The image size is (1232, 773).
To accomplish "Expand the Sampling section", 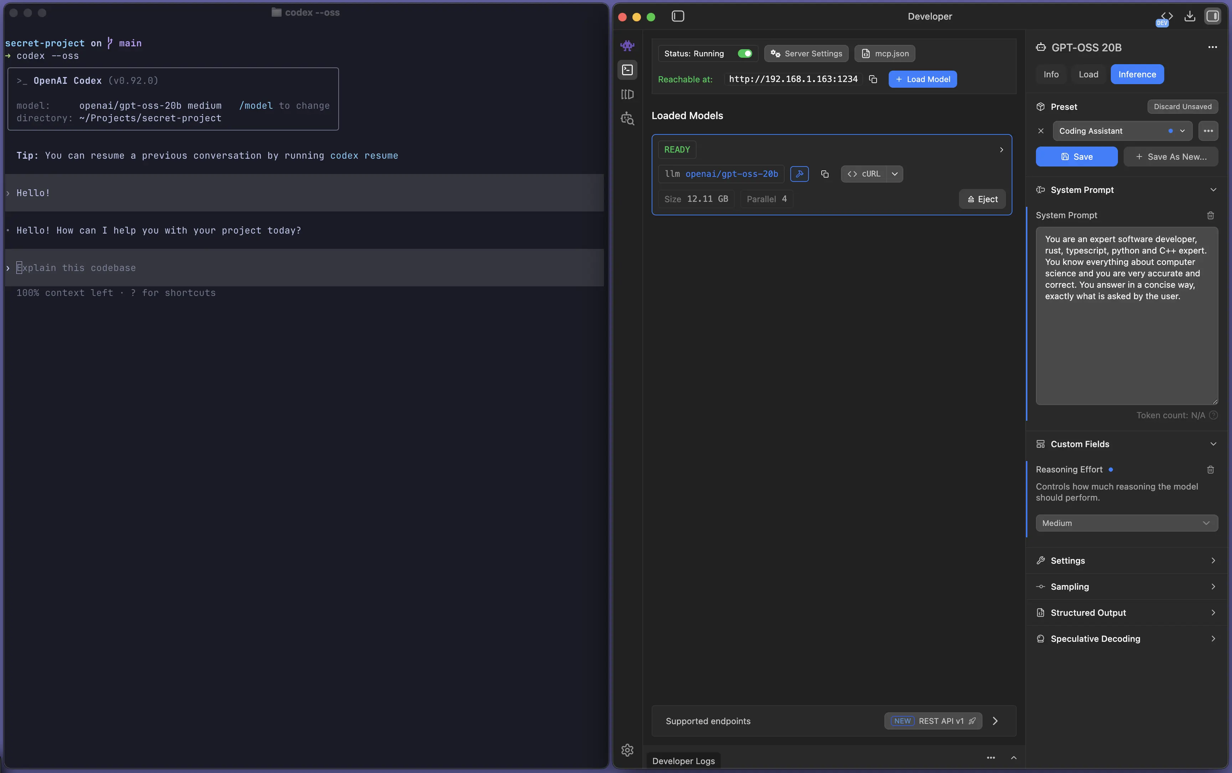I will click(1126, 587).
